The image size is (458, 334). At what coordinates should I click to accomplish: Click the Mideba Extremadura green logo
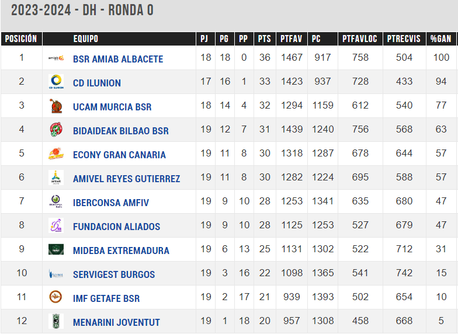(x=56, y=250)
